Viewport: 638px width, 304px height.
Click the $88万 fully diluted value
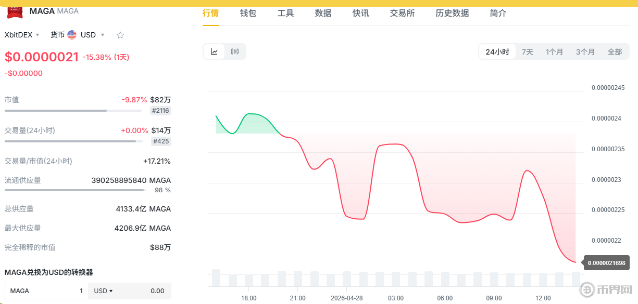pos(160,247)
